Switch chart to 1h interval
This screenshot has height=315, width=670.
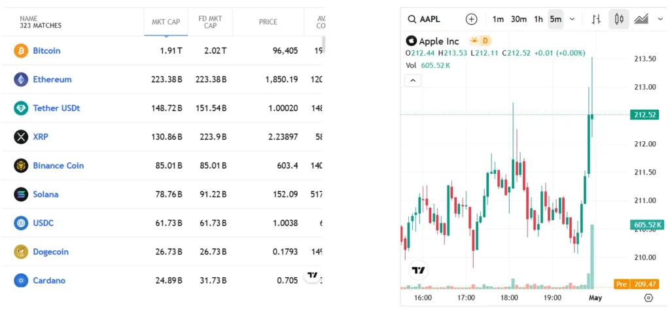coord(538,19)
